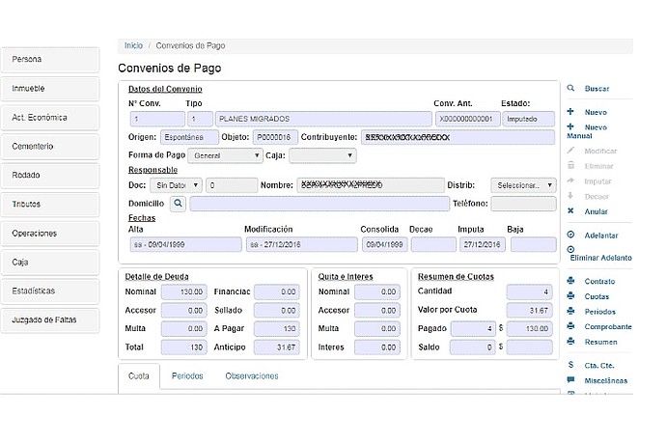
Task: Open the Inmueble sidebar menu
Action: tap(50, 89)
